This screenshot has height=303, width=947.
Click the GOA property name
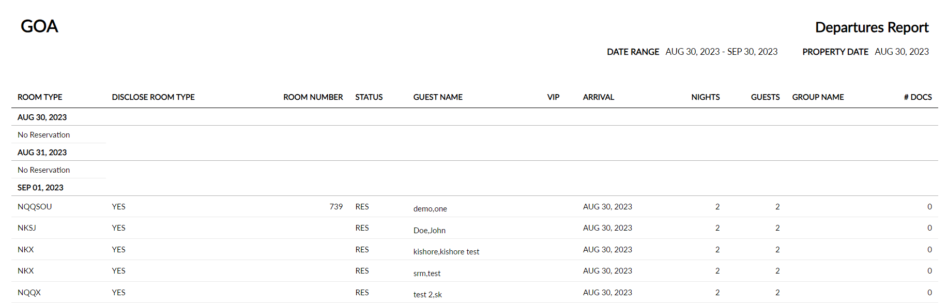click(x=39, y=26)
